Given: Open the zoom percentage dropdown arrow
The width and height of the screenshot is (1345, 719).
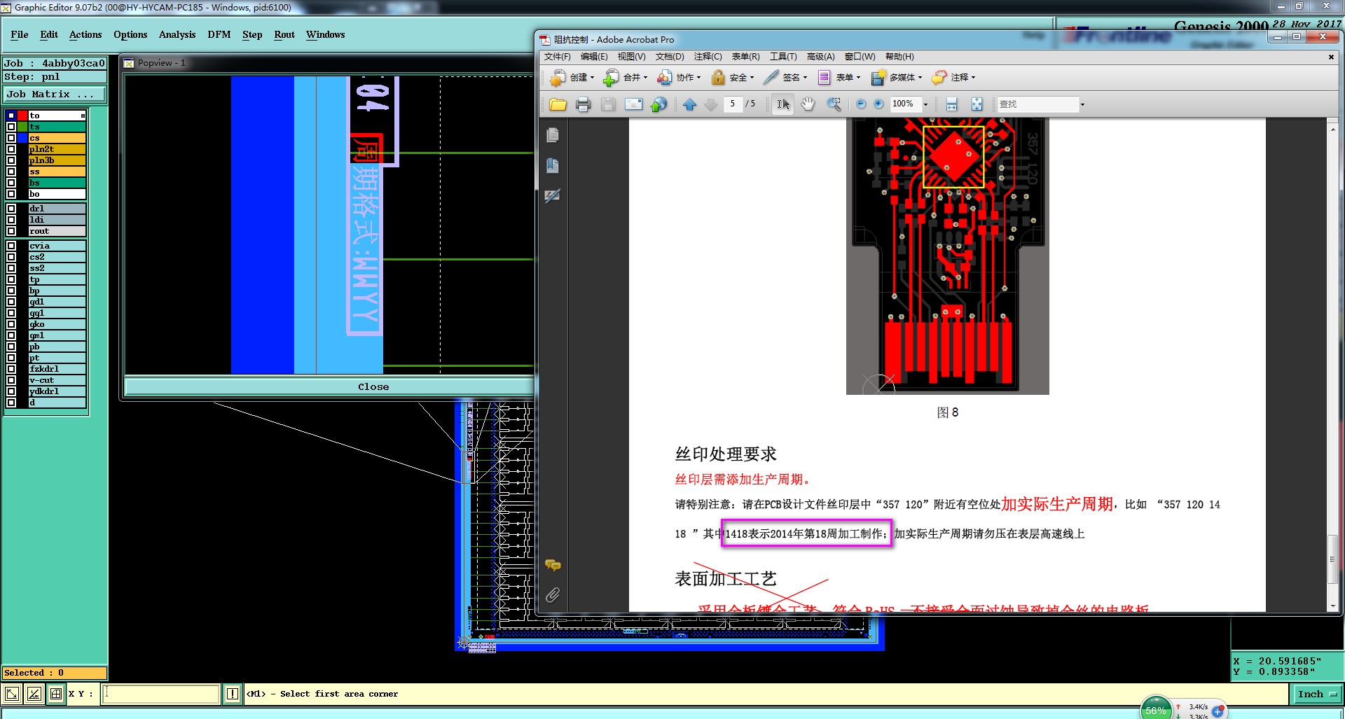Looking at the screenshot, I should tap(925, 105).
